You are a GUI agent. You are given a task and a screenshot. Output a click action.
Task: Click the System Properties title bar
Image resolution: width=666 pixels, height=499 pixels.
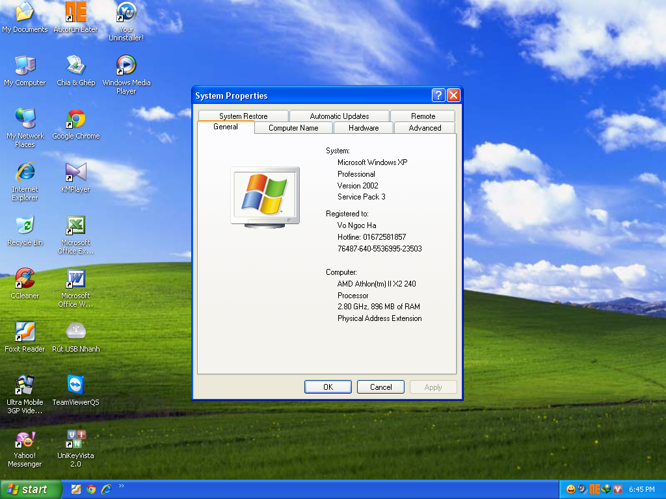[x=312, y=96]
